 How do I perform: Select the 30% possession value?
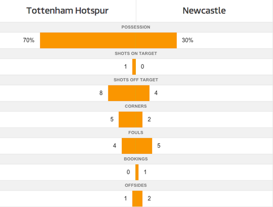[x=187, y=40]
